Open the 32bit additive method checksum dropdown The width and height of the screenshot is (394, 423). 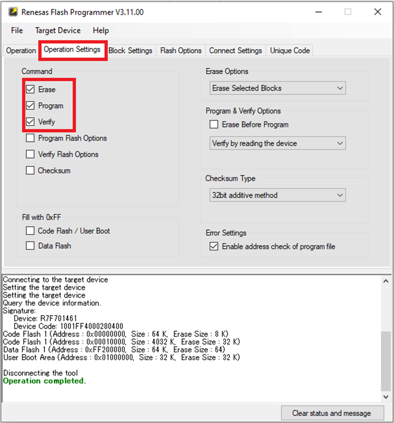click(x=278, y=195)
